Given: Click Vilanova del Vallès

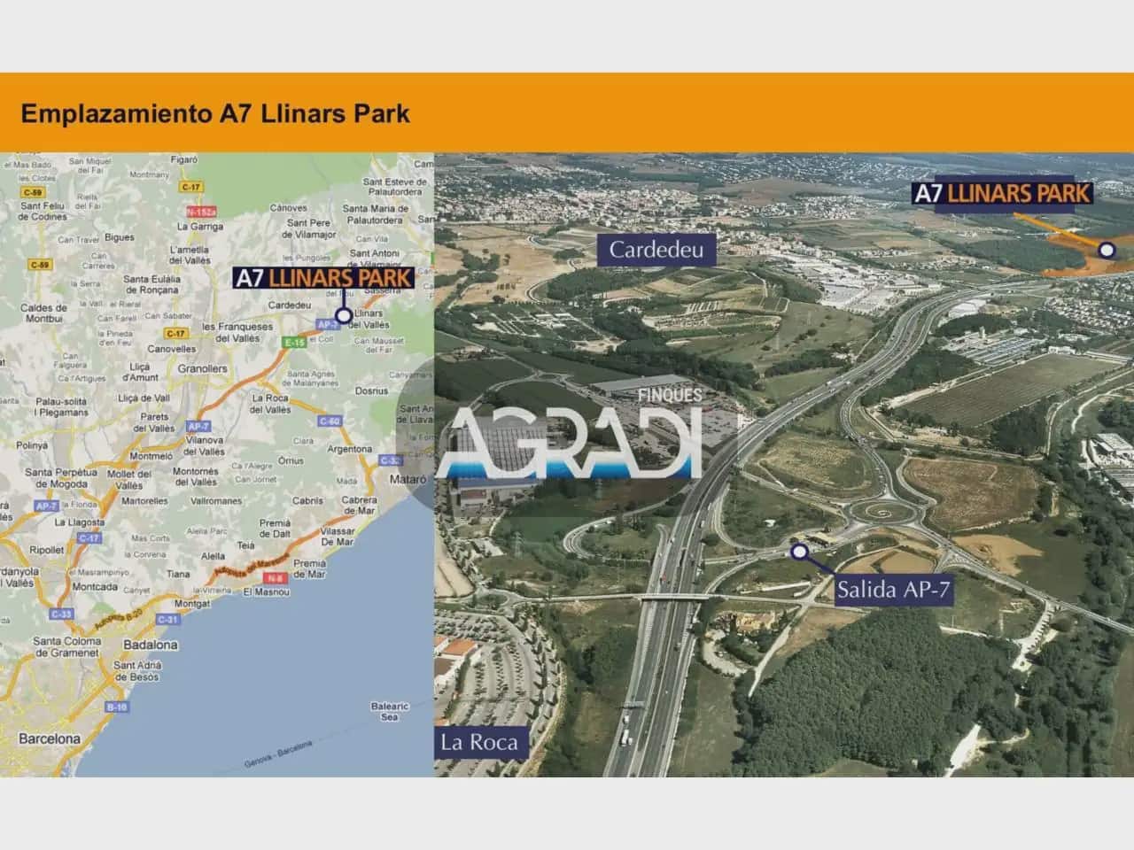Looking at the screenshot, I should click(206, 445).
